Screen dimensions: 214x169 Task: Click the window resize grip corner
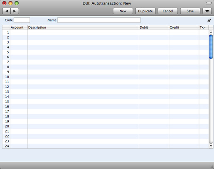(x=212, y=167)
